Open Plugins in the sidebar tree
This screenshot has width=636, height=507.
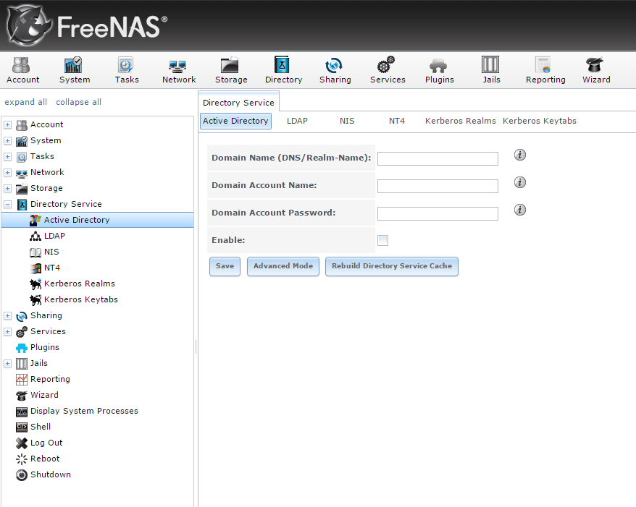click(45, 347)
